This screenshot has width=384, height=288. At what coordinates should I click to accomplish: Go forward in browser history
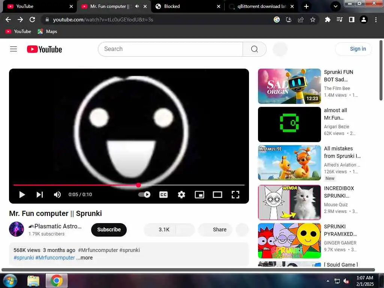[20, 19]
